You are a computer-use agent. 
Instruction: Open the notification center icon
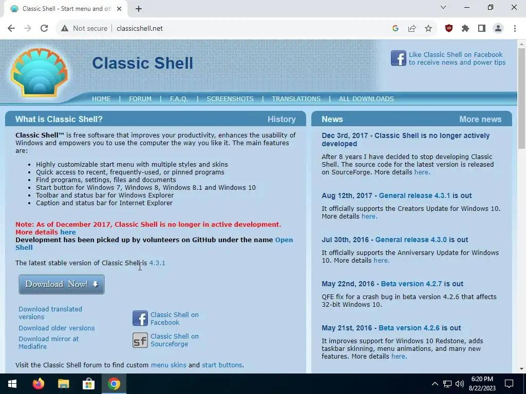(509, 384)
